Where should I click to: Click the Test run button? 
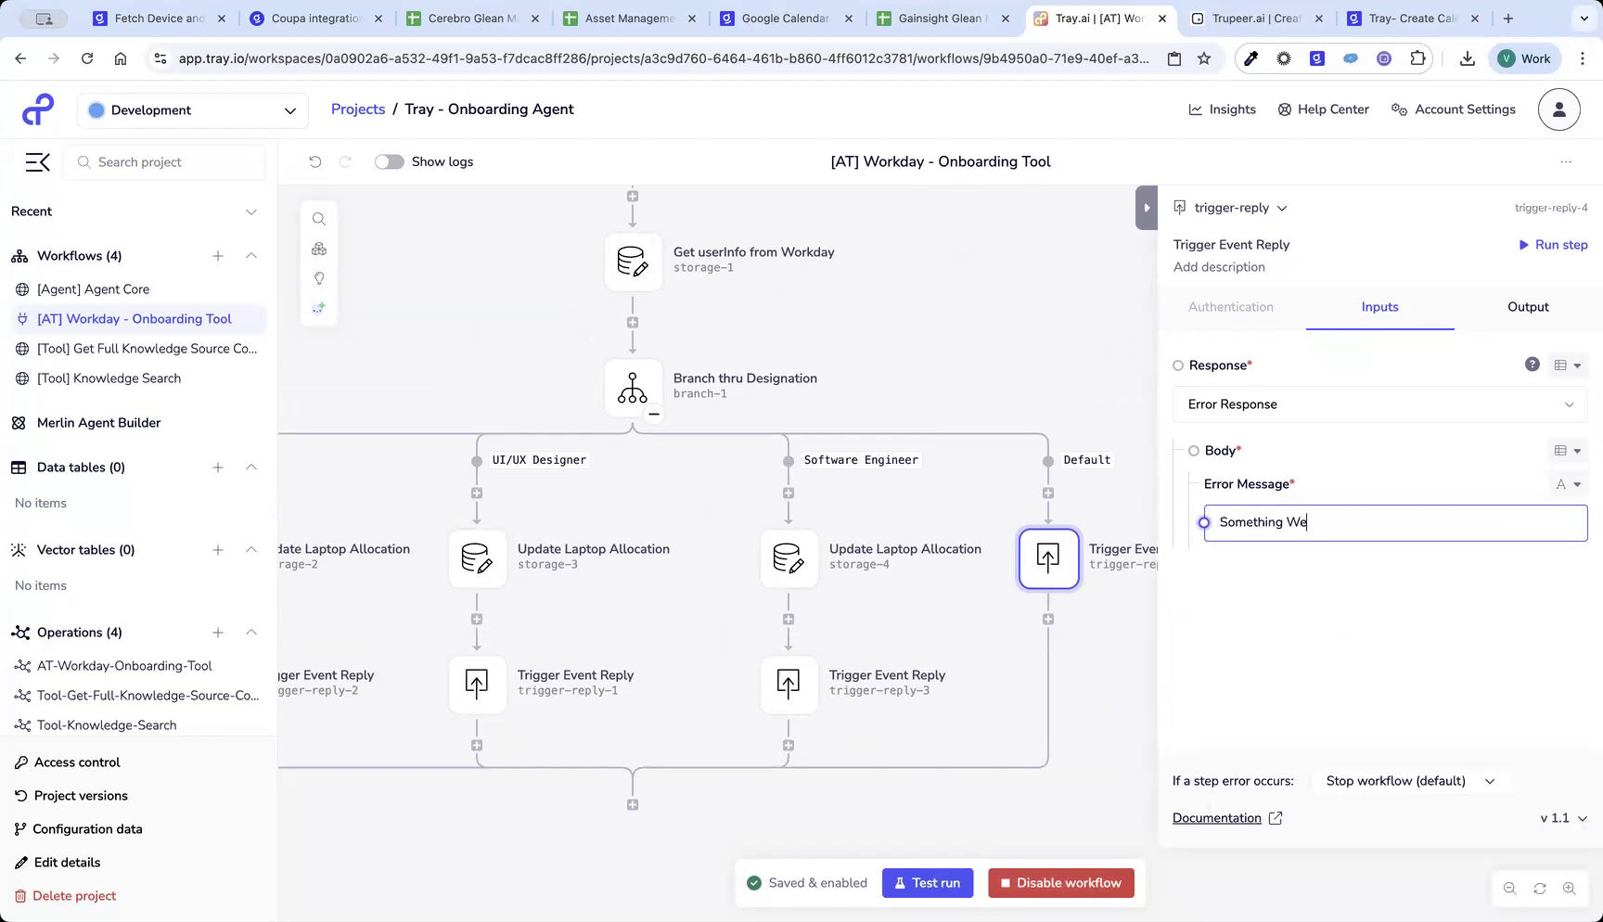[x=928, y=882]
